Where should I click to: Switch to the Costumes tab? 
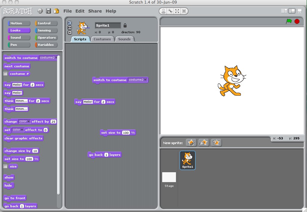pyautogui.click(x=102, y=39)
